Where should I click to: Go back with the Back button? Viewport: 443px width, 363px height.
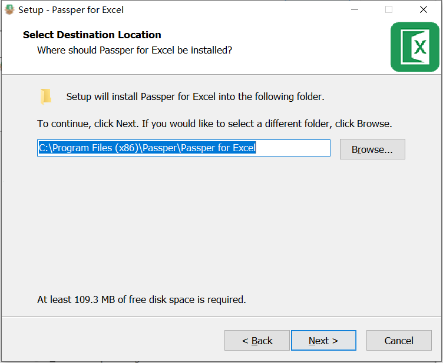coord(257,341)
